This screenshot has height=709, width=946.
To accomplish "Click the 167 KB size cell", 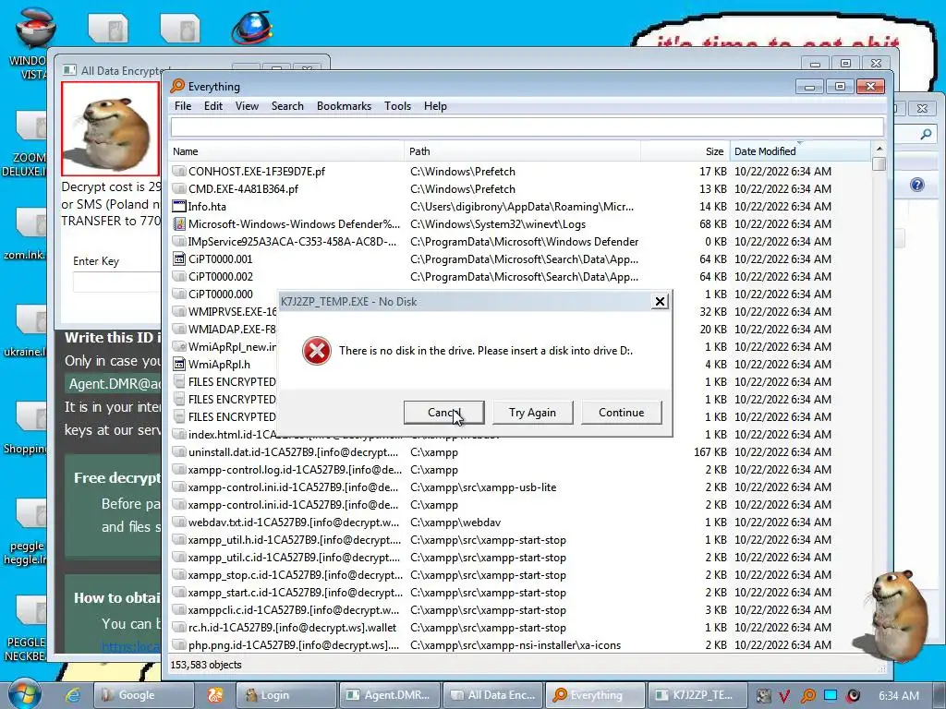I will (710, 451).
